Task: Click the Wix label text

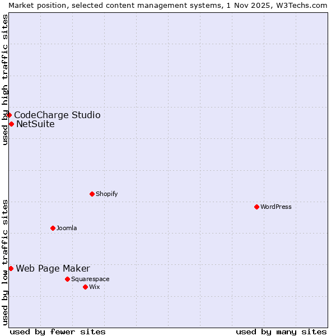Action: coord(94,287)
